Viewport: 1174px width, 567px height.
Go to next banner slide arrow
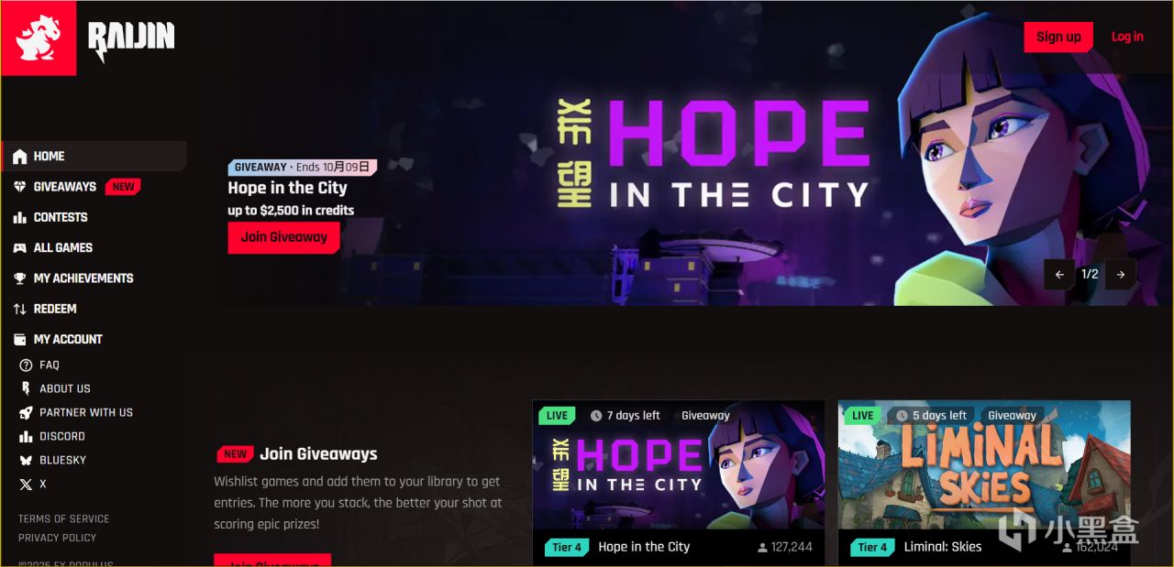(1121, 274)
